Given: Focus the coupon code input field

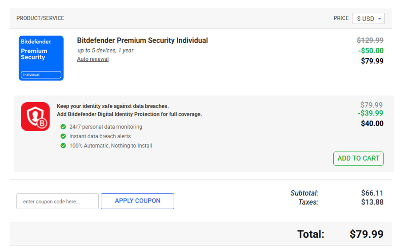Looking at the screenshot, I should click(x=57, y=201).
